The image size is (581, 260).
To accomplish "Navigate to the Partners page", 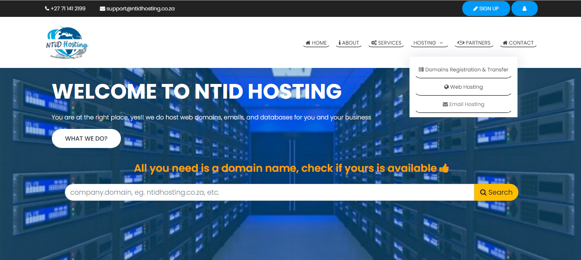I will tap(474, 43).
